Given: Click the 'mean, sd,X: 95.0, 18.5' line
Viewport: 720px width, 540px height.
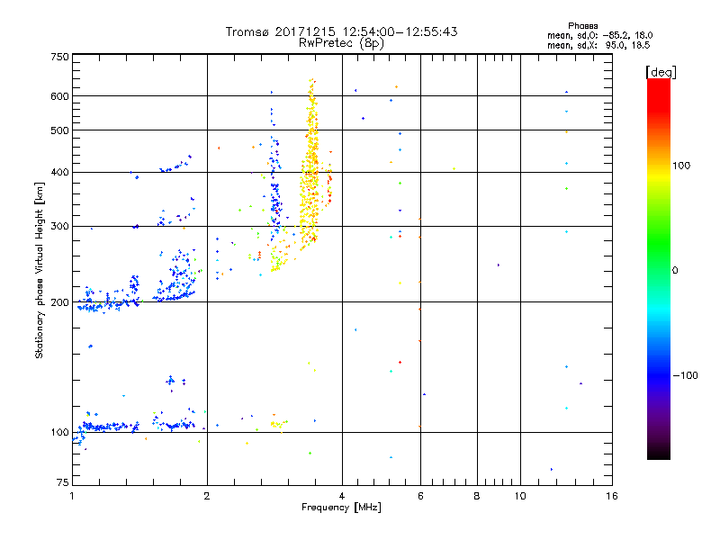Looking at the screenshot, I should click(598, 45).
